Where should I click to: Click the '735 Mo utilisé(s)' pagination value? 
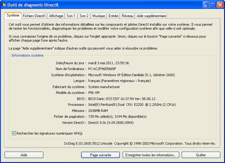[x=117, y=117]
